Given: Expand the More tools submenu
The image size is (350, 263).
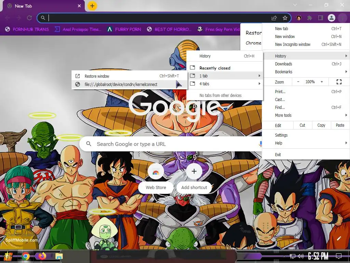Looking at the screenshot, I should (306, 115).
